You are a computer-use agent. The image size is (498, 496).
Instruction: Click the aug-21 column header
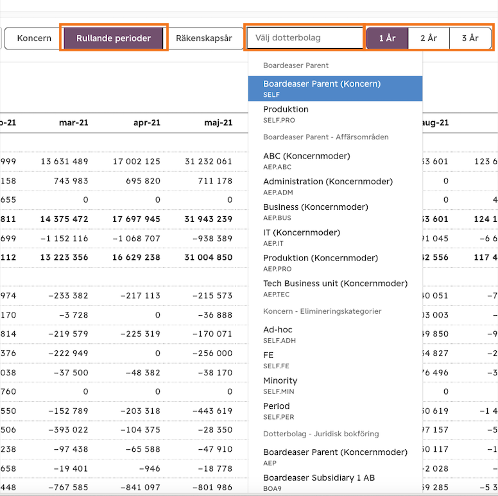click(x=436, y=123)
